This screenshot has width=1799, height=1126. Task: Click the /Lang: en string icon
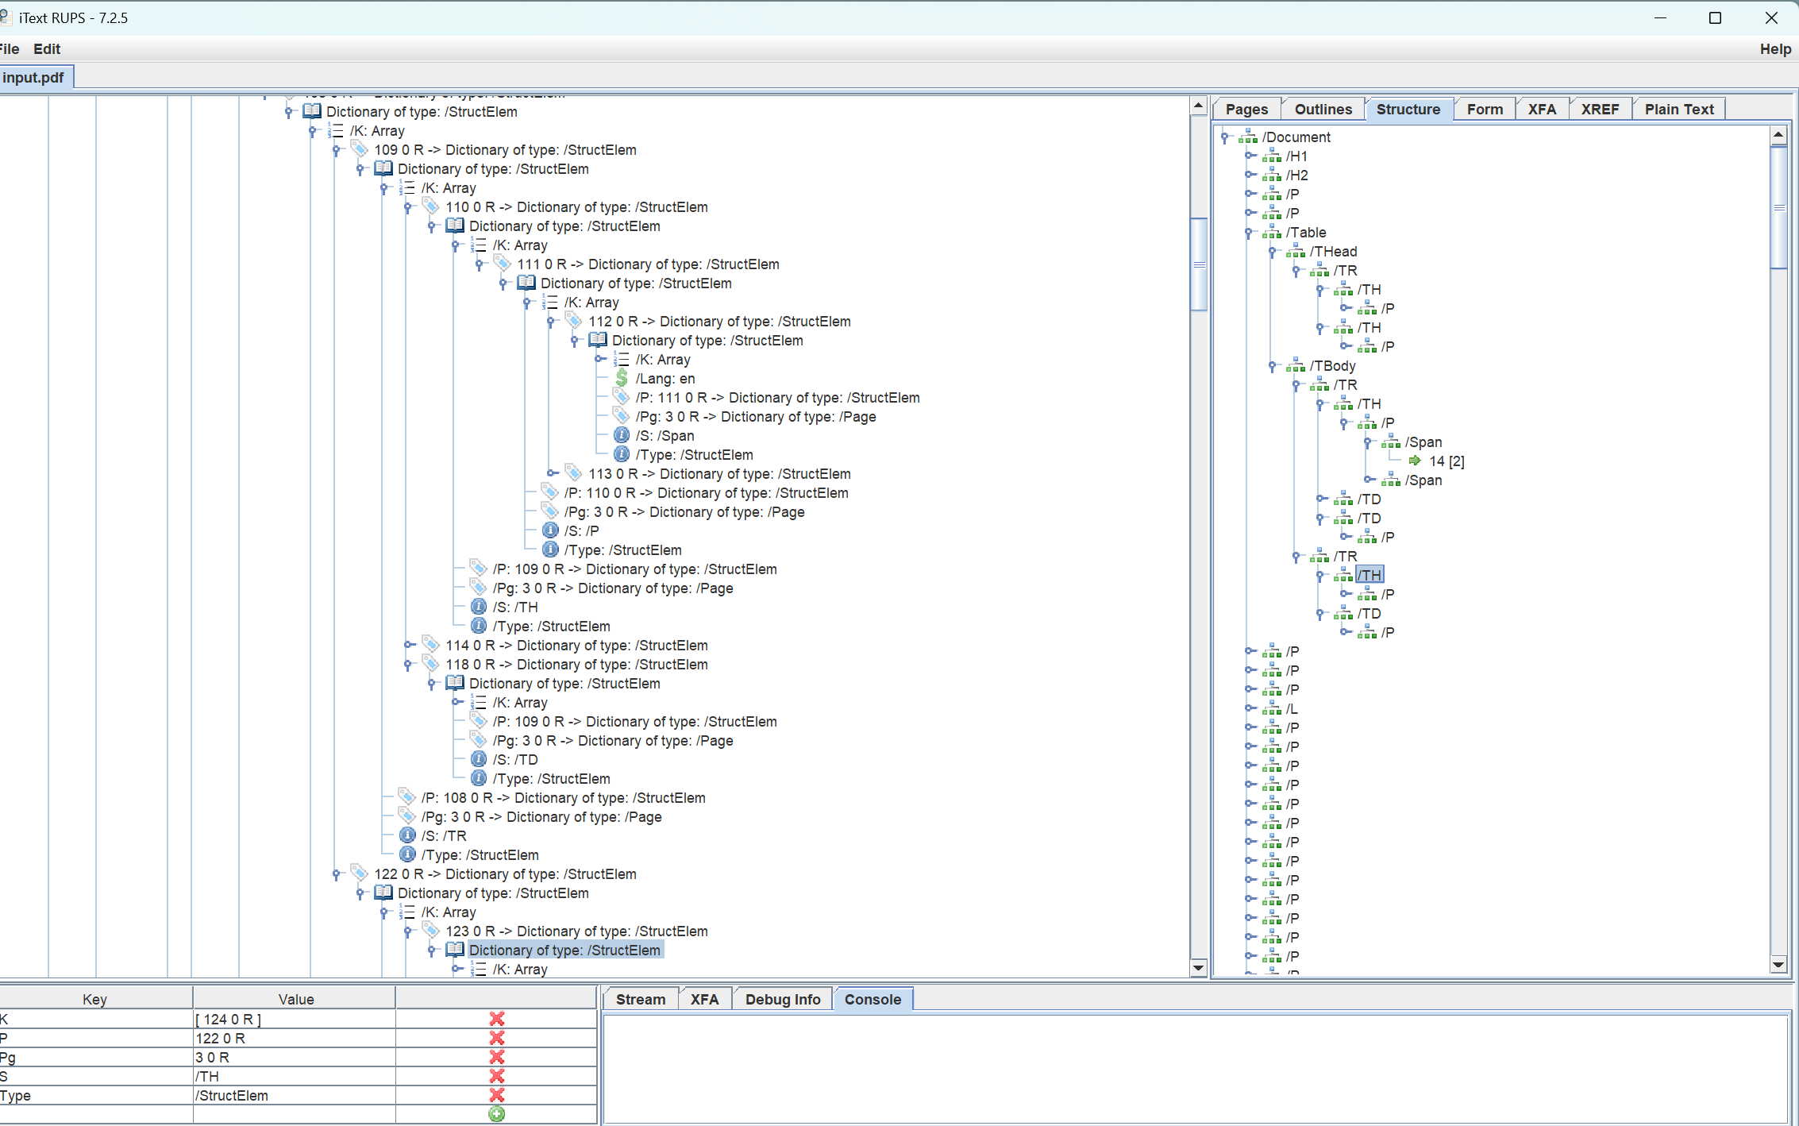tap(622, 379)
